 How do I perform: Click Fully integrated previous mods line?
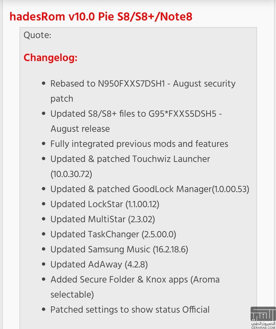pyautogui.click(x=139, y=144)
